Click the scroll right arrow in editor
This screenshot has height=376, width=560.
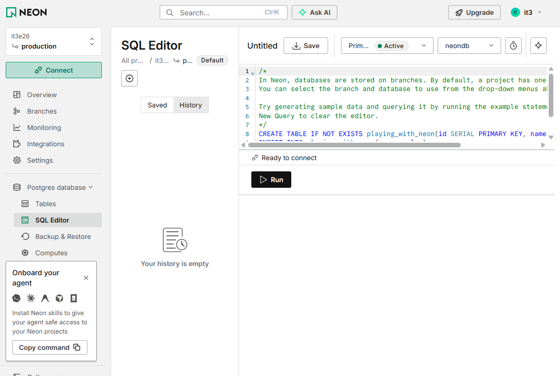(543, 145)
